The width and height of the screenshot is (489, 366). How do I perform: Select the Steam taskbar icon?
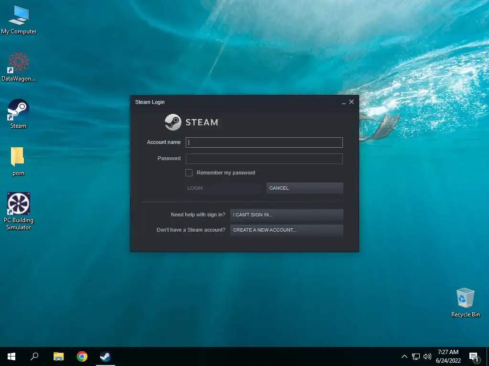point(106,356)
